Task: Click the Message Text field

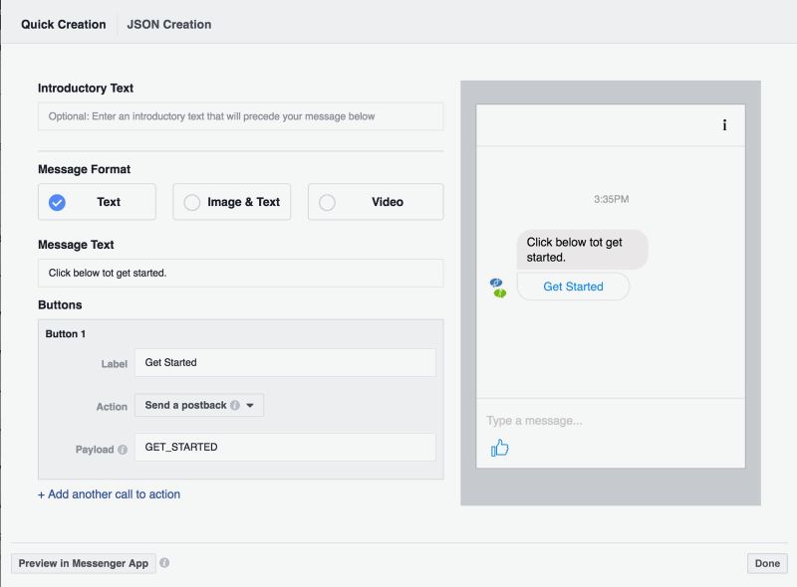Action: pos(239,272)
